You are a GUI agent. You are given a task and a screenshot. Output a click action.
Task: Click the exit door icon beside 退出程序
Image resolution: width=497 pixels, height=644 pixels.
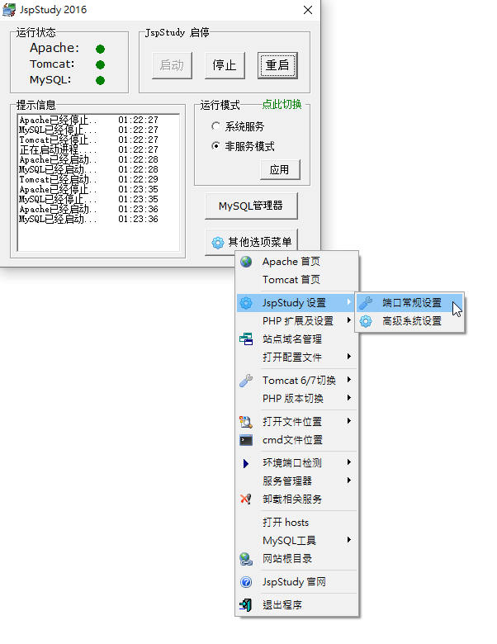[x=246, y=604]
